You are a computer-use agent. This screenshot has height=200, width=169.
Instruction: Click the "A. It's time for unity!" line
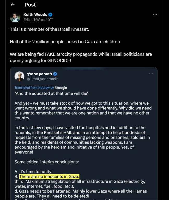(x=34, y=172)
